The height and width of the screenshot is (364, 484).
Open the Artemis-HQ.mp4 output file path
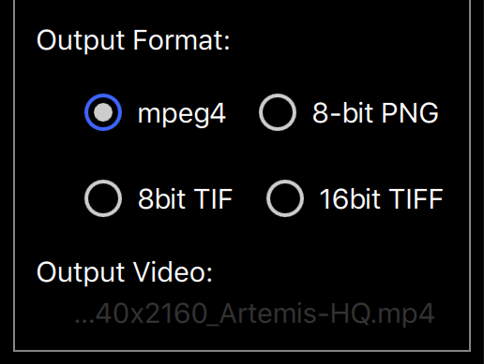pos(254,313)
